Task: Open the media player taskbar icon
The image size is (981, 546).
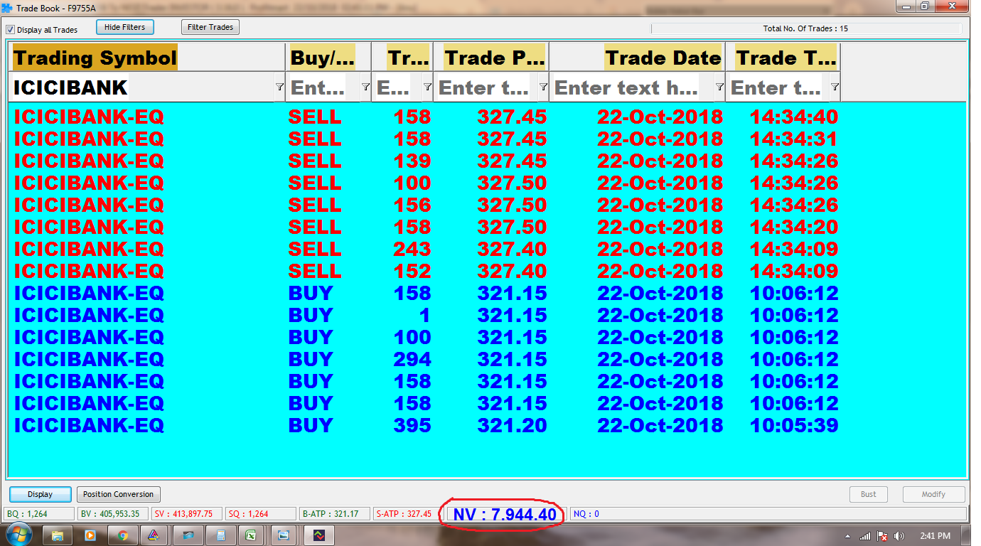Action: (90, 535)
